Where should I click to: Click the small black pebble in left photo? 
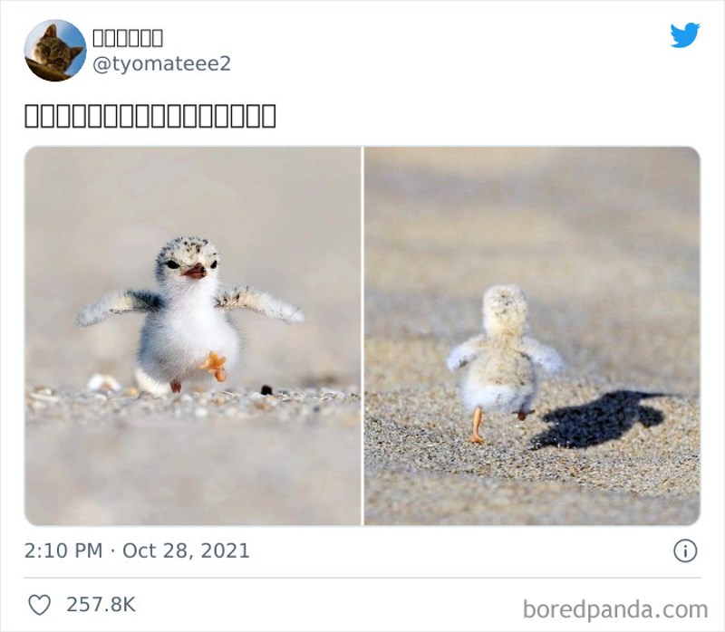pos(266,390)
